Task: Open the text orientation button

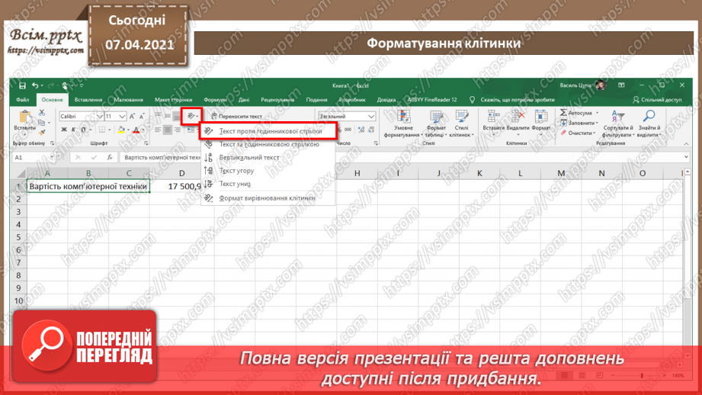Action: point(192,117)
